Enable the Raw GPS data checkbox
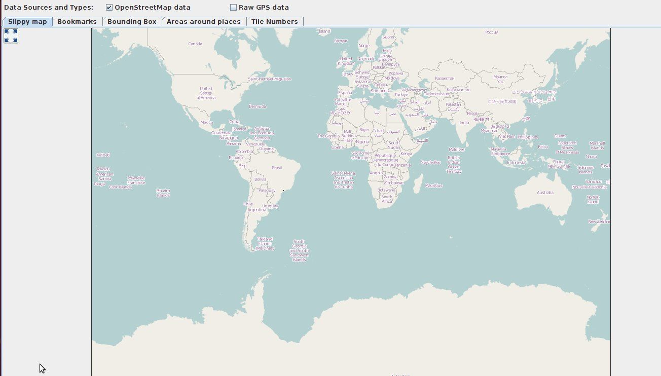Image resolution: width=661 pixels, height=376 pixels. click(233, 8)
